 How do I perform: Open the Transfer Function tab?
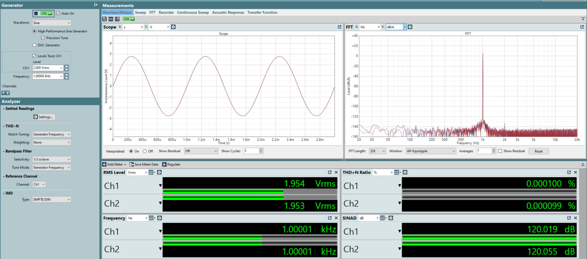262,13
